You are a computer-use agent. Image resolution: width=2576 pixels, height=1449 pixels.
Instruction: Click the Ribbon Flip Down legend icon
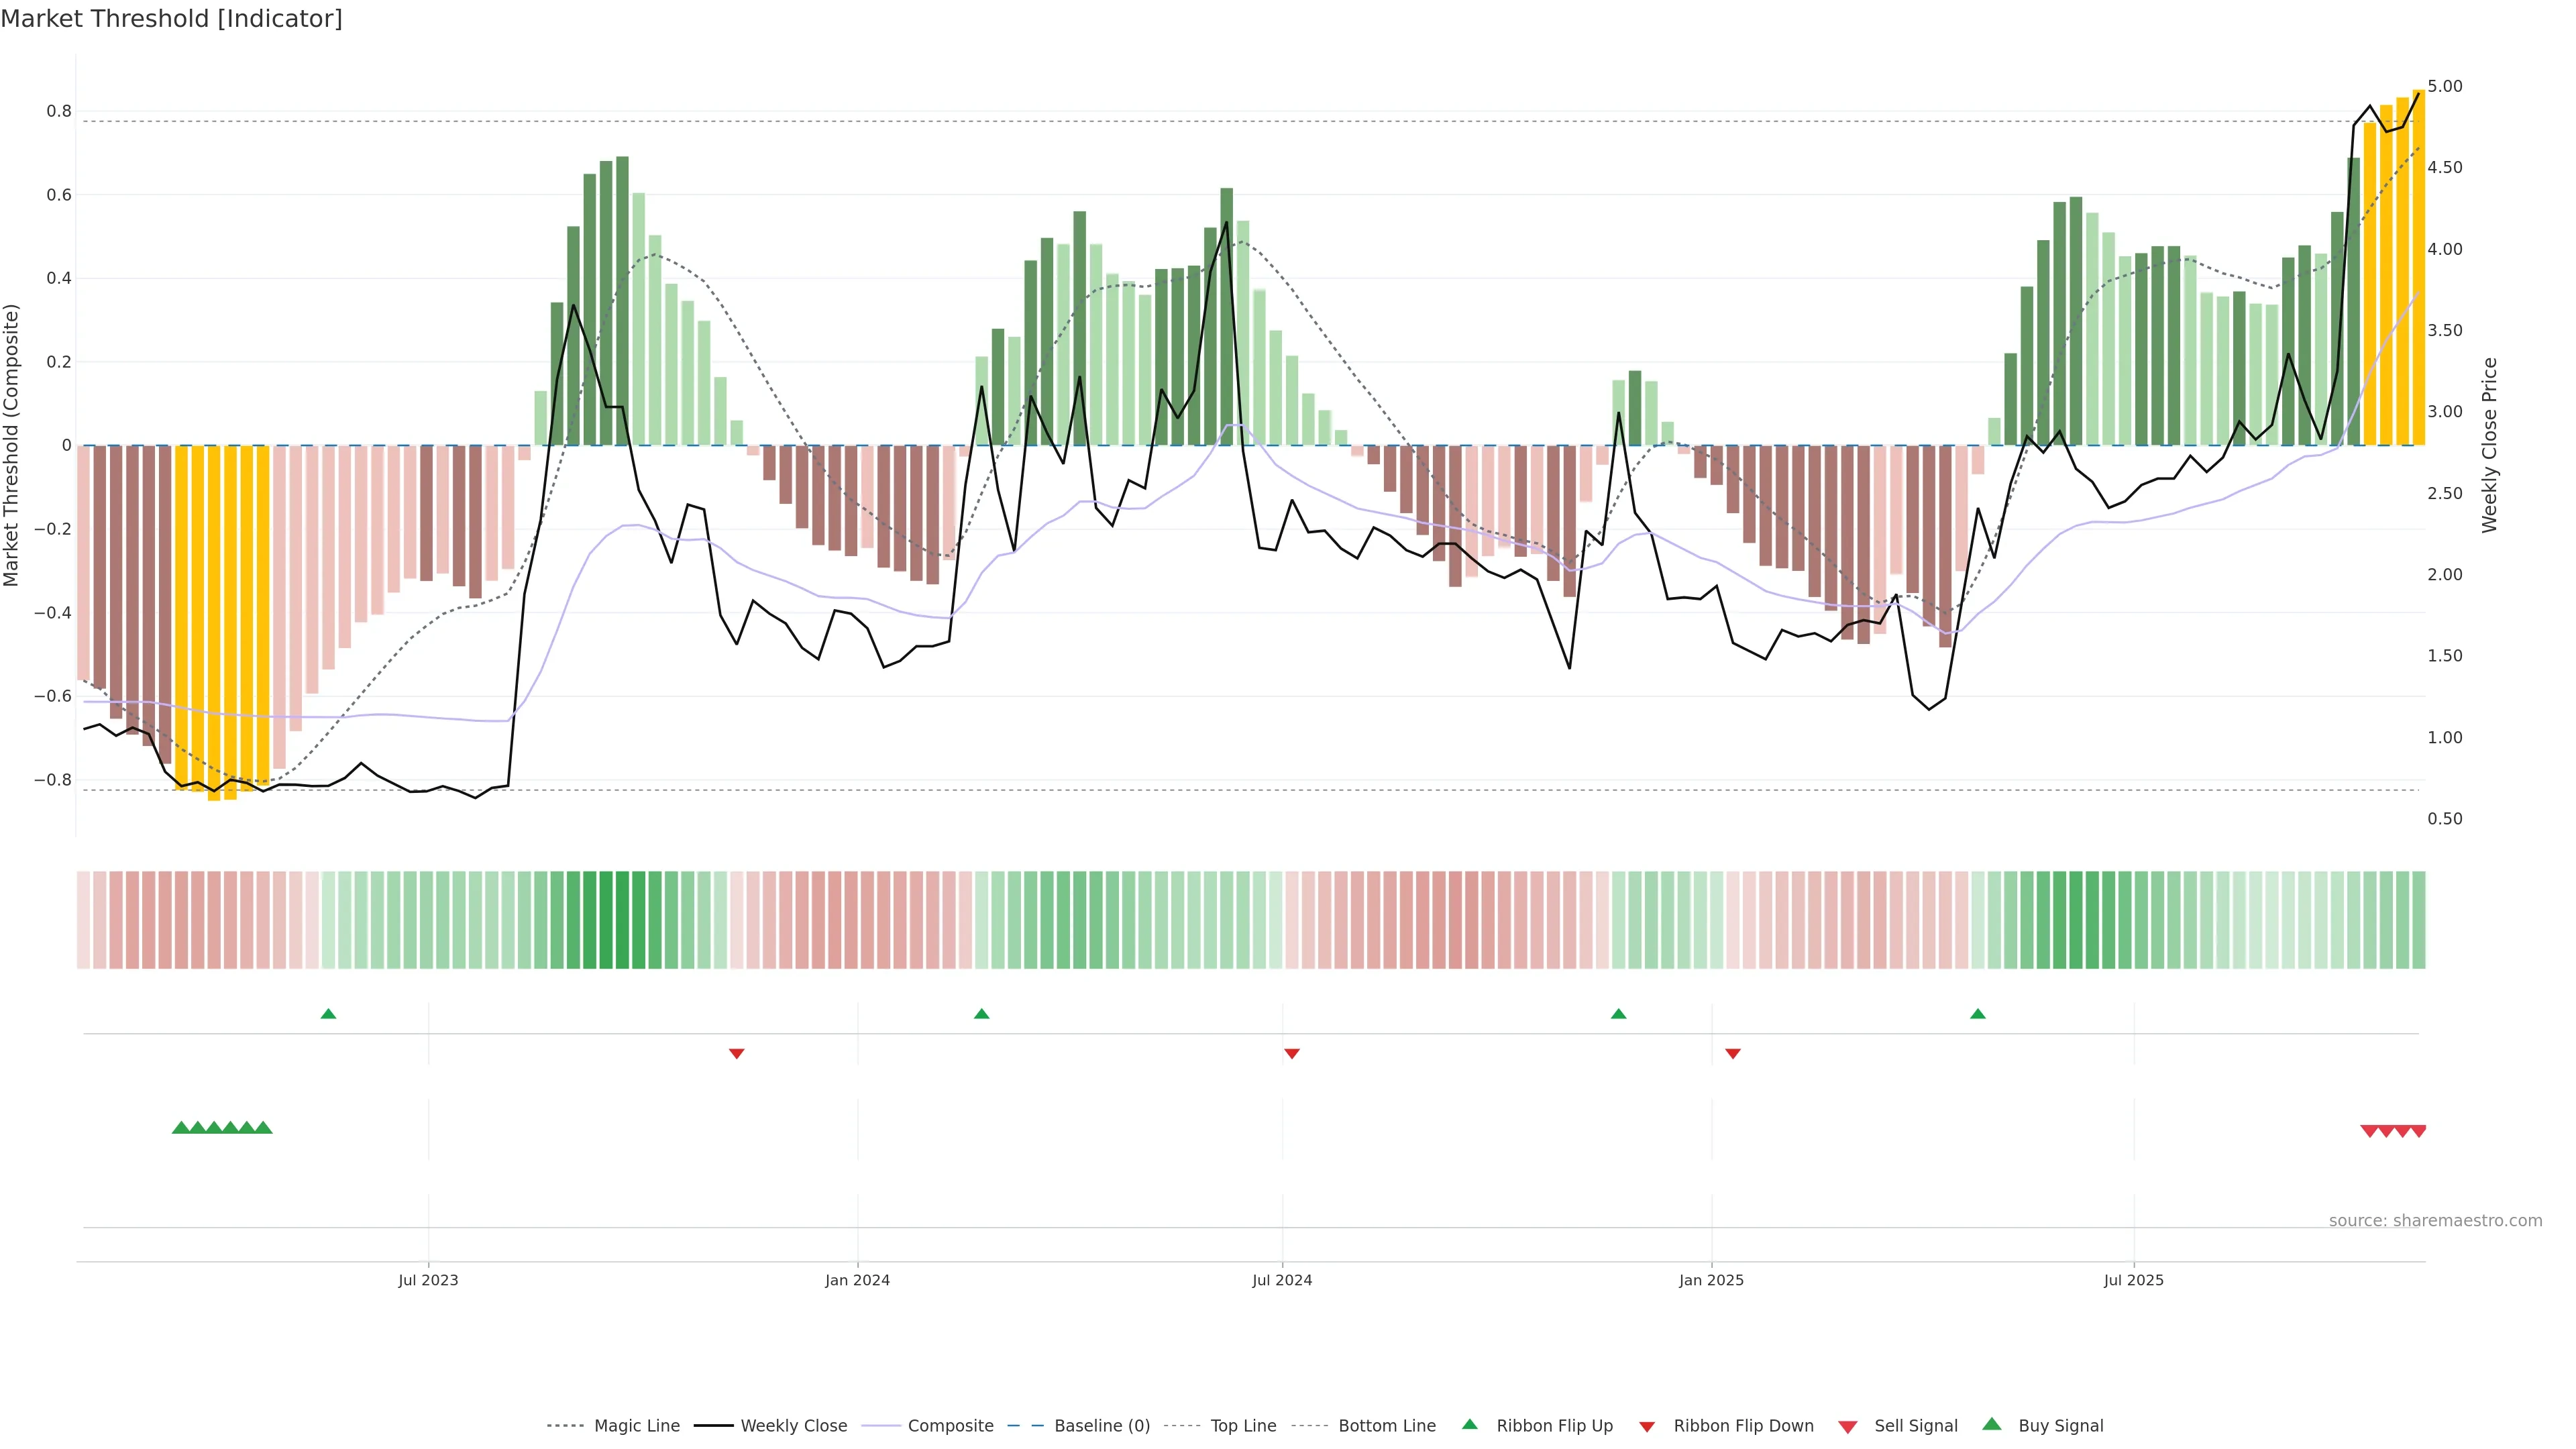click(1647, 1427)
